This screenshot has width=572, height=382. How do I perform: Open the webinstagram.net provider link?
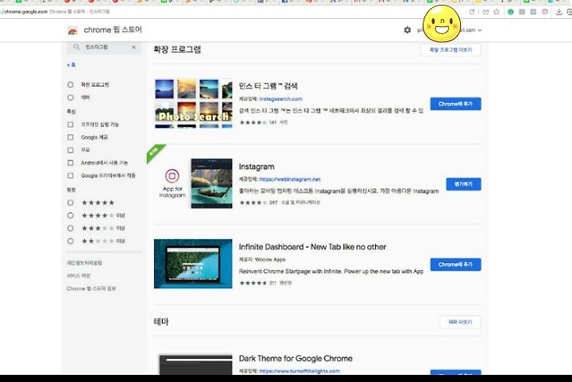click(x=290, y=179)
